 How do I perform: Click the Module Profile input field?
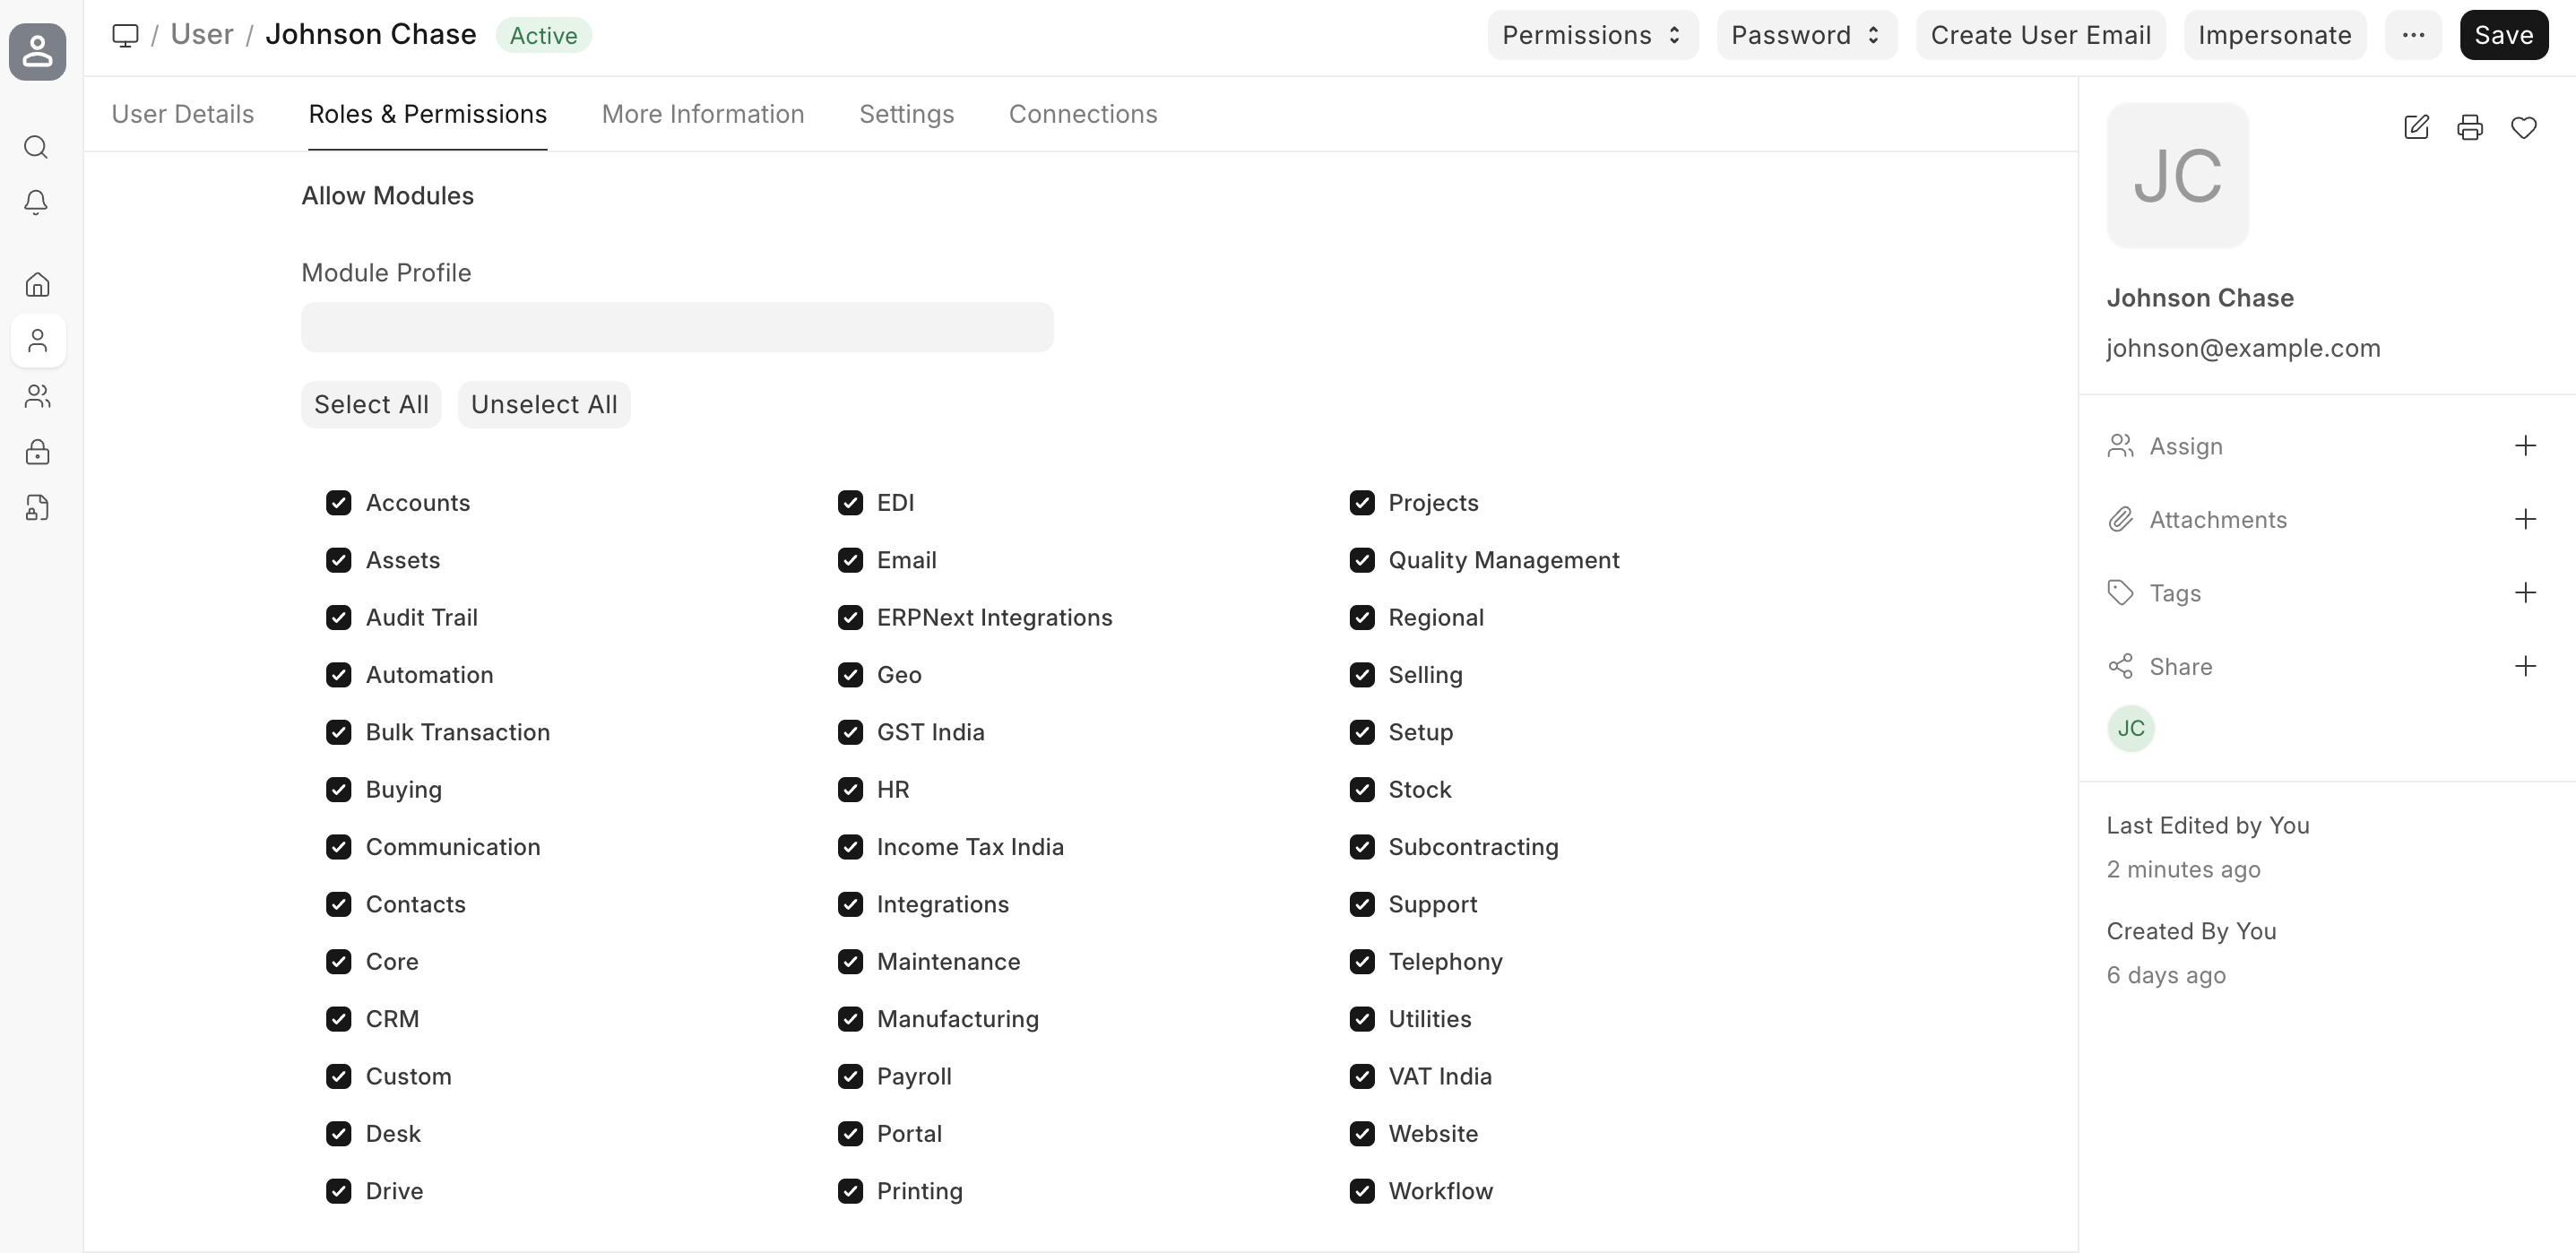[677, 327]
